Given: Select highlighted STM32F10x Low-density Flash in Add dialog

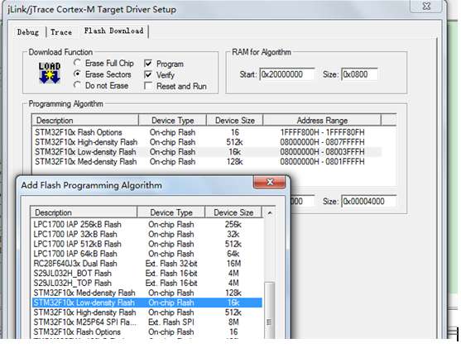Looking at the screenshot, I should (x=147, y=303).
